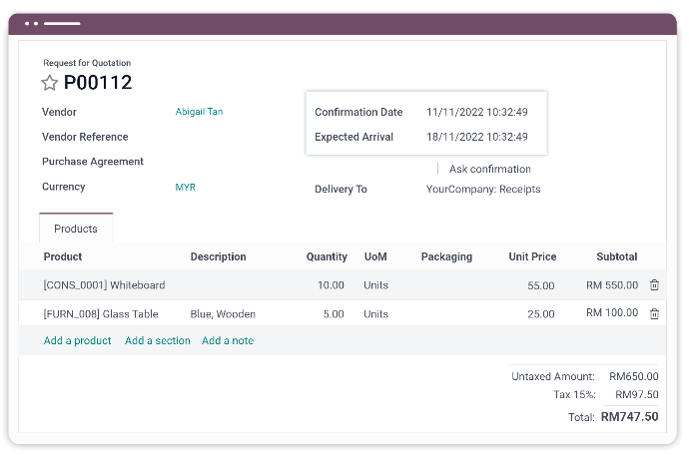Edit Confirmation Date 11/11/2022 10:32:49
This screenshot has height=474, width=689.
(476, 112)
